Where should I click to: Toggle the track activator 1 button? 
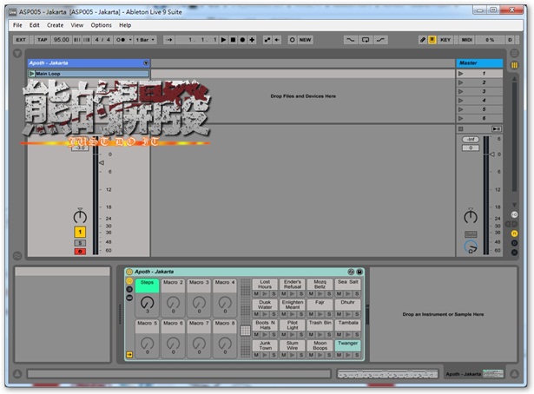80,232
